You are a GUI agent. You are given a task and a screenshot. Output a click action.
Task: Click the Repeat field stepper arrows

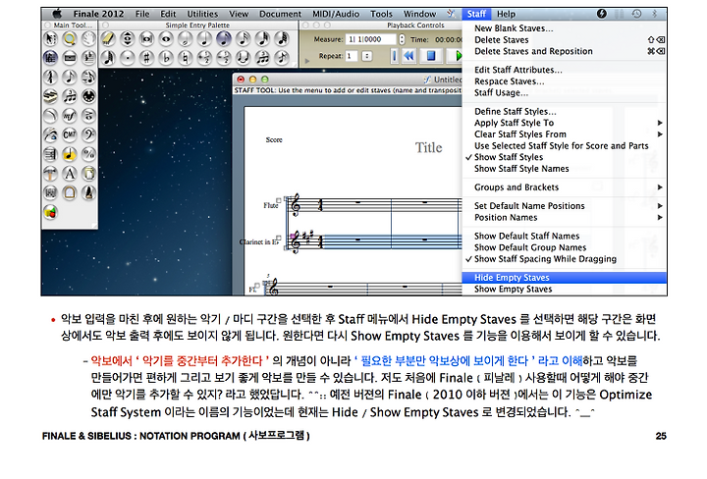pos(367,56)
